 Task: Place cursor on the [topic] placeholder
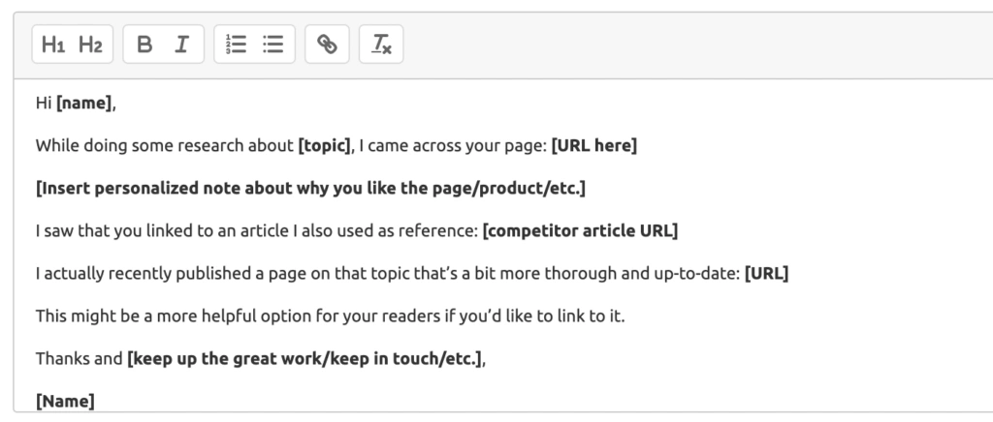click(x=324, y=146)
